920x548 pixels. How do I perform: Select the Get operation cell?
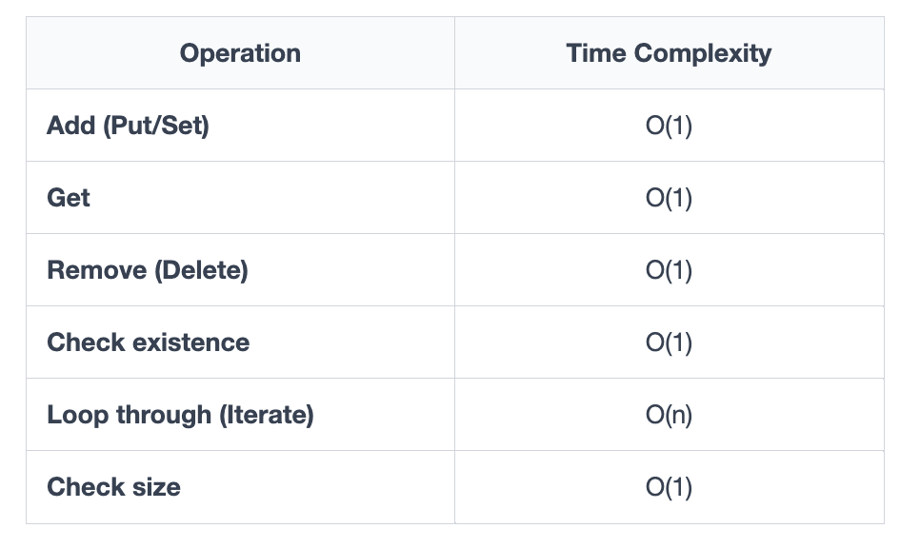240,198
